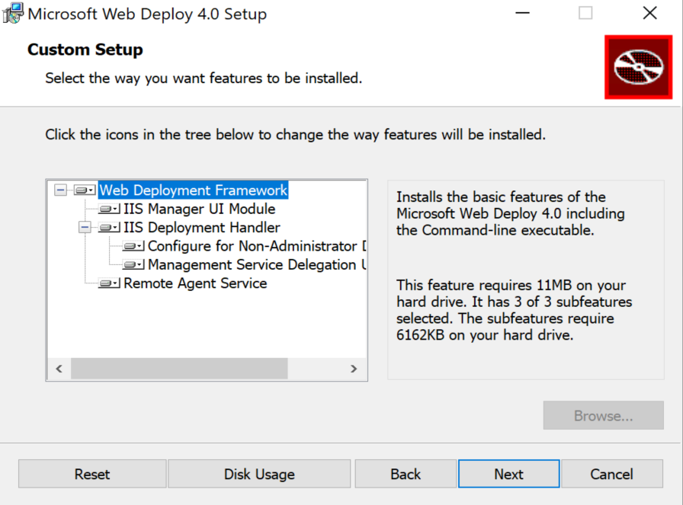Go Back to the previous step
This screenshot has height=505, width=683.
pyautogui.click(x=406, y=474)
